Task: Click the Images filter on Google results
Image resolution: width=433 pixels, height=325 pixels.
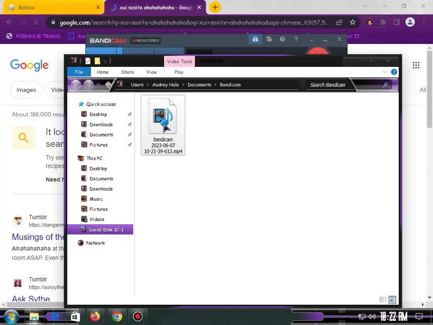Action: 26,90
